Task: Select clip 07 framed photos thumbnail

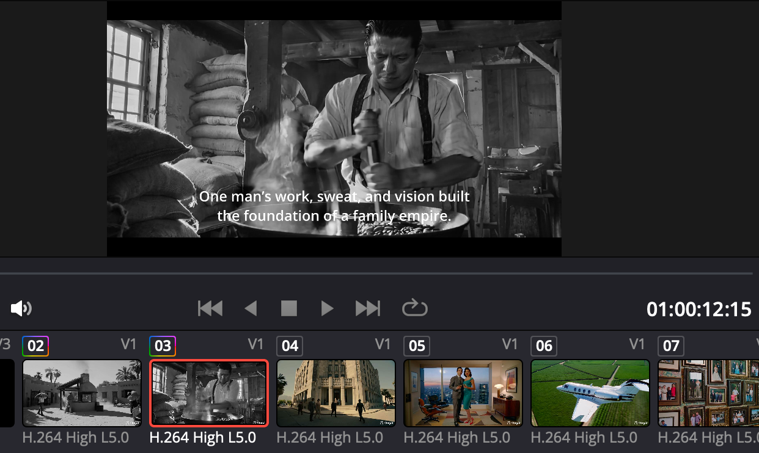Action: (x=708, y=393)
